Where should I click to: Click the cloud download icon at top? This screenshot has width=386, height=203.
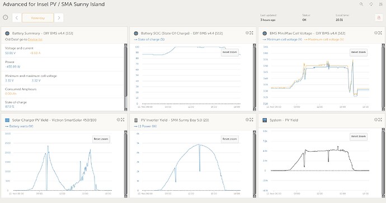(x=371, y=4)
